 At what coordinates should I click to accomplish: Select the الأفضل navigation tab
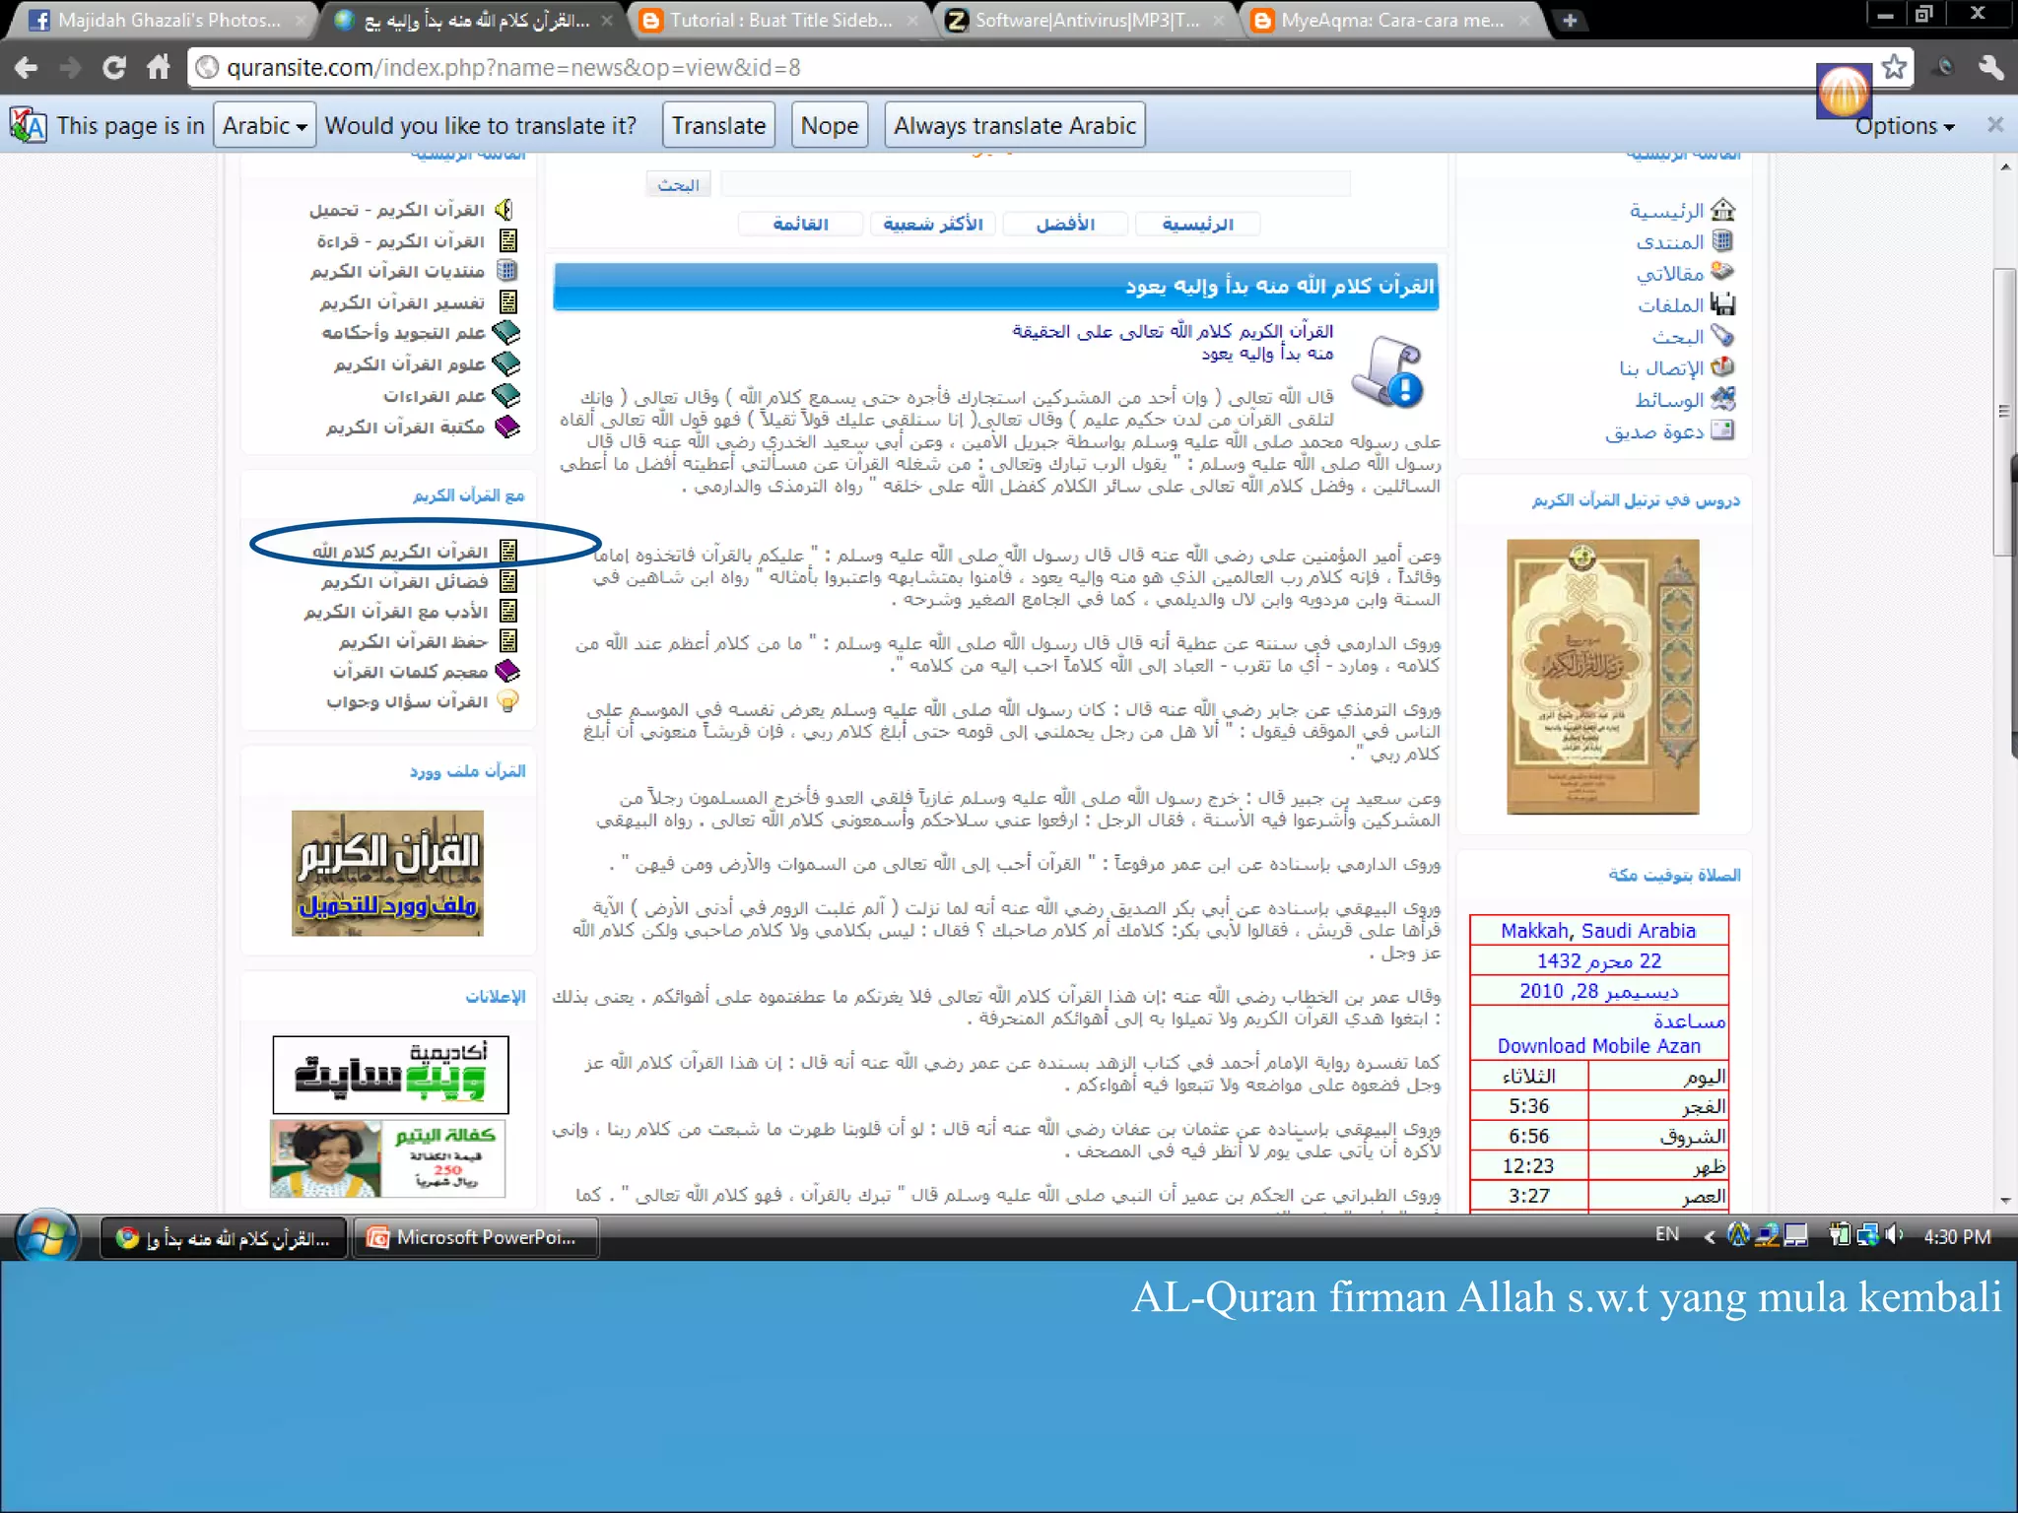point(1065,225)
